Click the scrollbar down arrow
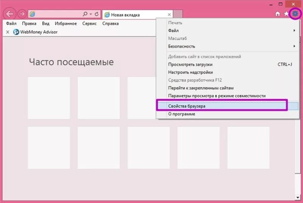 click(298, 197)
